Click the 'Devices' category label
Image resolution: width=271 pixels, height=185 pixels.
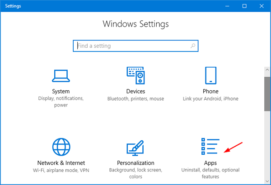(x=135, y=91)
